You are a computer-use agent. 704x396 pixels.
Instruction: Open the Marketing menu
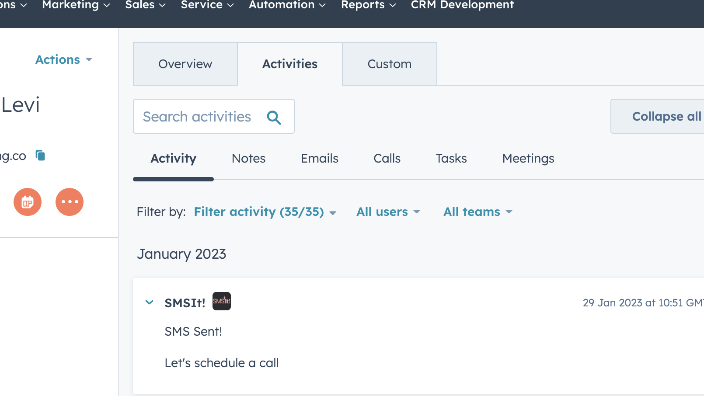point(71,5)
